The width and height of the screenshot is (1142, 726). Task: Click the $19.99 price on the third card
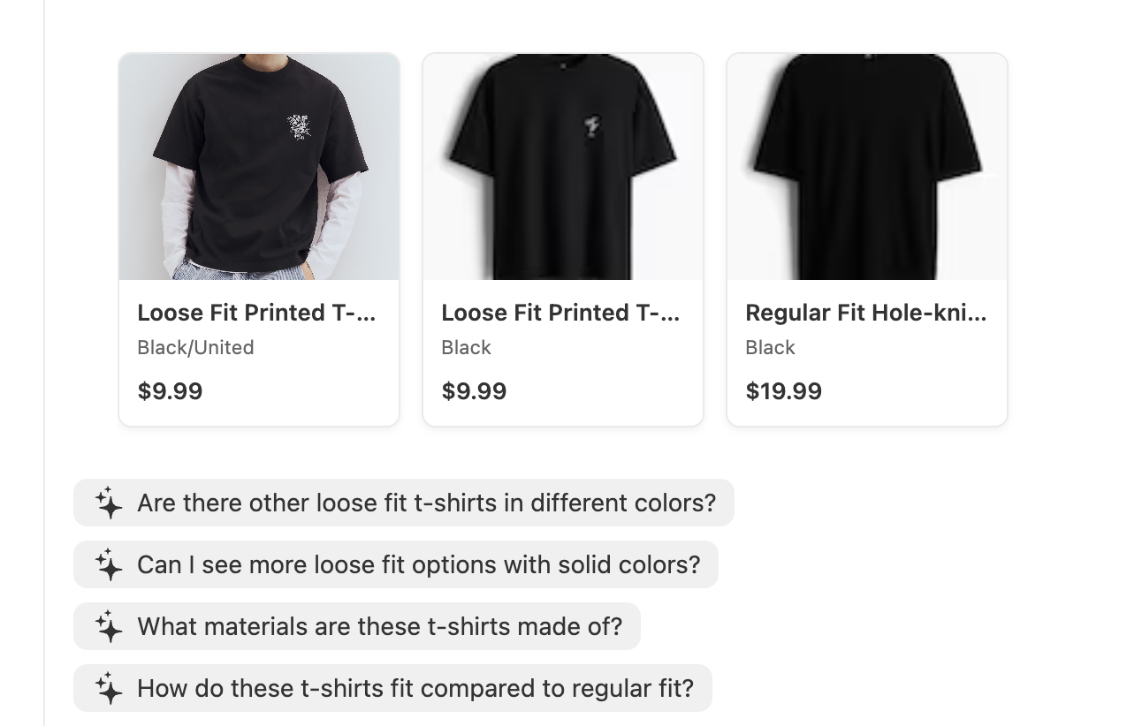coord(784,391)
